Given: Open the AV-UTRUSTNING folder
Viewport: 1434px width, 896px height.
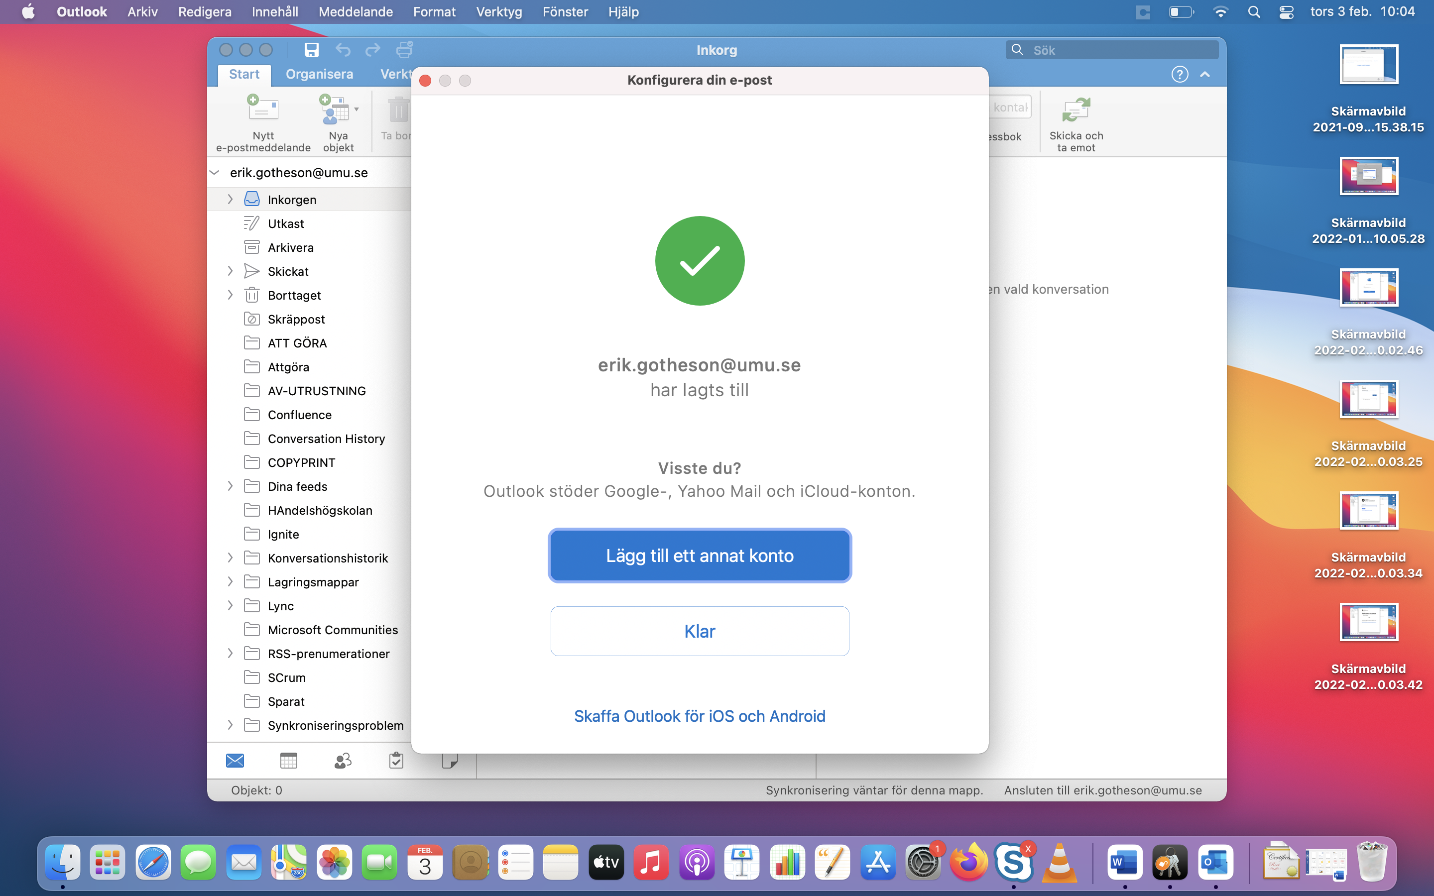Looking at the screenshot, I should click(309, 391).
